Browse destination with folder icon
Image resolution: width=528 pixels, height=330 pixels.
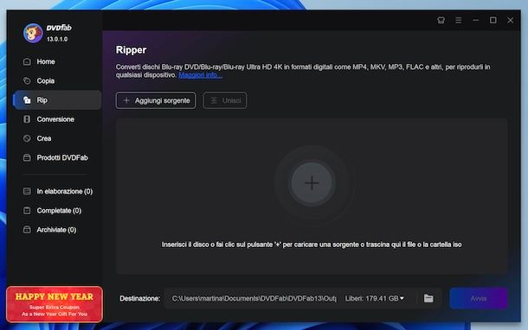click(x=428, y=298)
